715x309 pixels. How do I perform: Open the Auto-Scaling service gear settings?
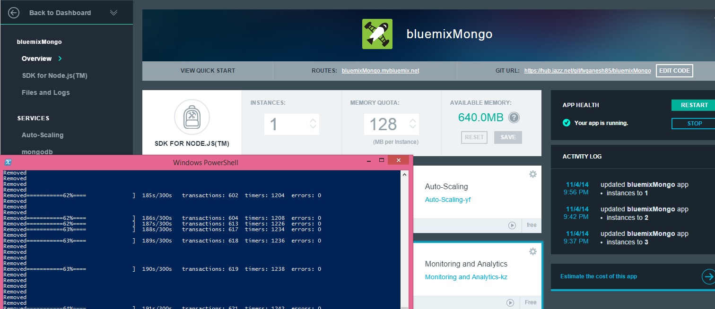(533, 174)
